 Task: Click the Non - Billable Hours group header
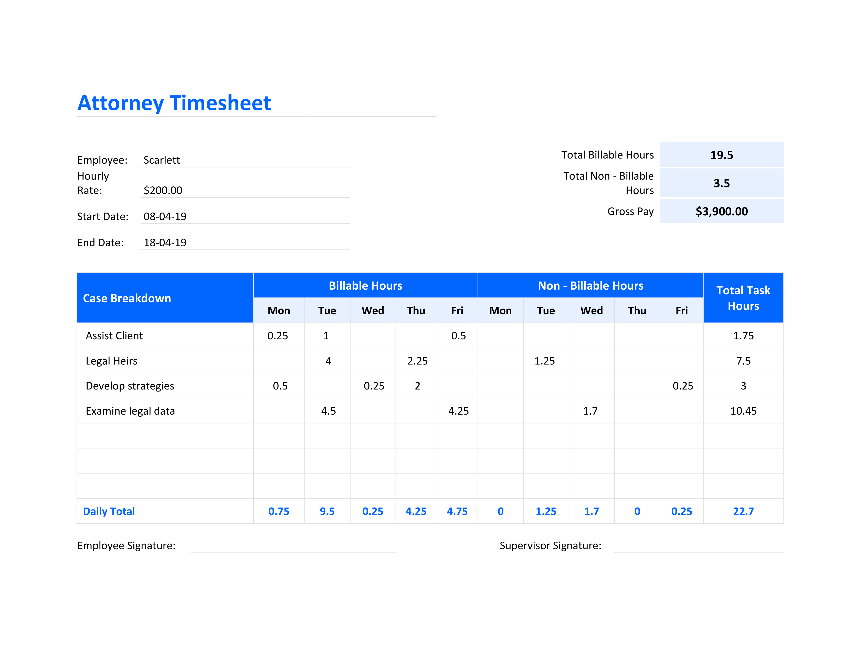[x=591, y=286]
